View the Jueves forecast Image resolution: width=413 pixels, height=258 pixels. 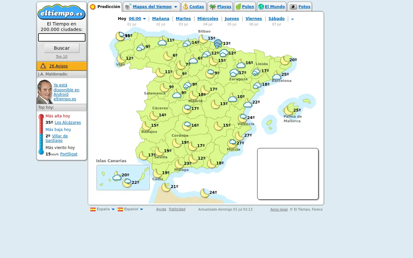pyautogui.click(x=232, y=19)
